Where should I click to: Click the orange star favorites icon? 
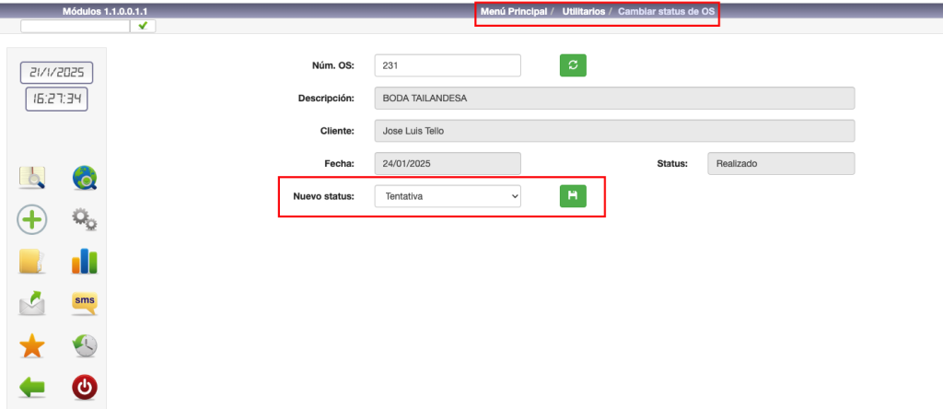[x=32, y=345]
